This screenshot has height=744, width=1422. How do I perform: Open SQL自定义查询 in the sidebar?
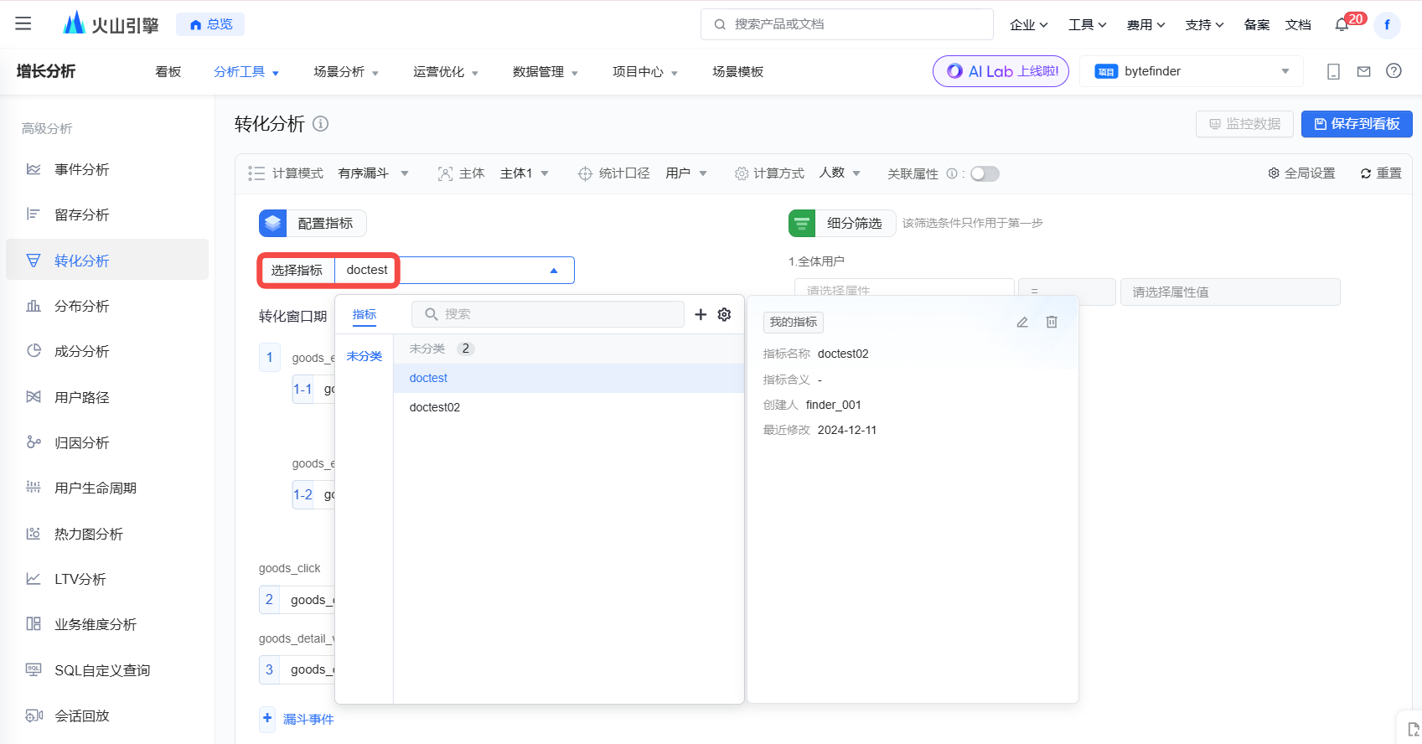pos(107,670)
